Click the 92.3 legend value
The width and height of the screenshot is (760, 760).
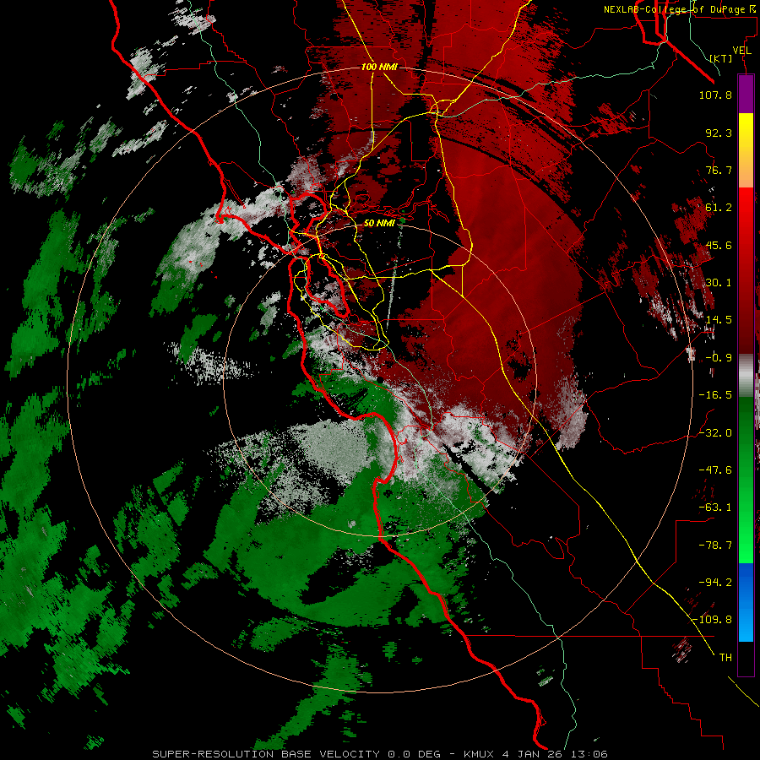[x=719, y=133]
